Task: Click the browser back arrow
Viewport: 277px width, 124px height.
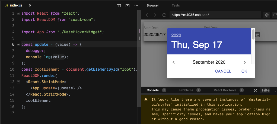Action: (x=147, y=15)
